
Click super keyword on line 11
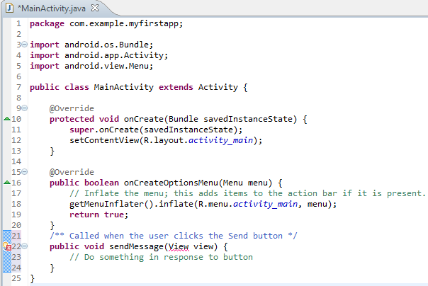click(81, 130)
